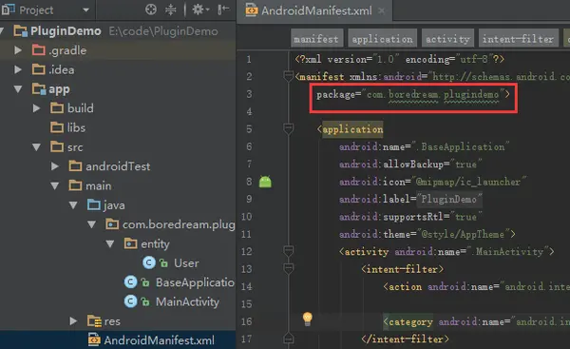This screenshot has width=570, height=349.
Task: Fold the manifest tag at line 2
Action: [x=288, y=76]
